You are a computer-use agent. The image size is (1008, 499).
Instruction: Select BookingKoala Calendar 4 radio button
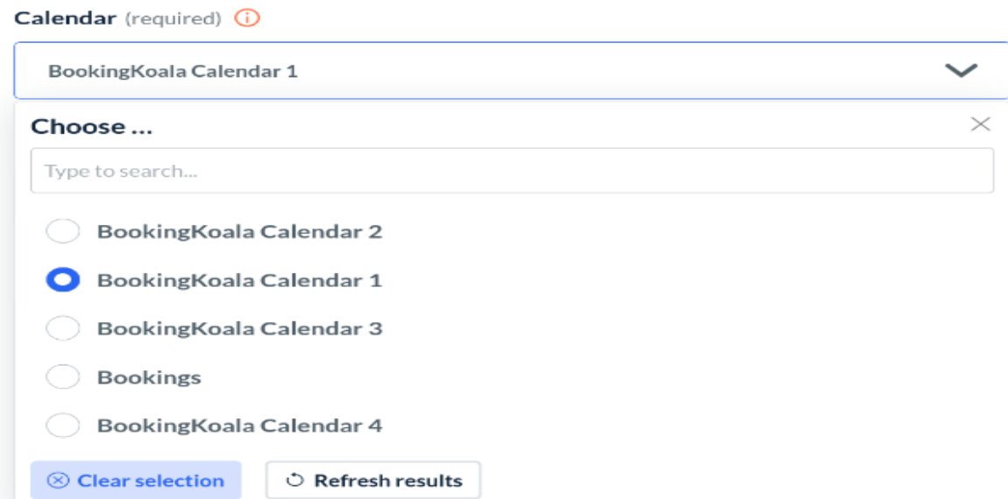(62, 426)
